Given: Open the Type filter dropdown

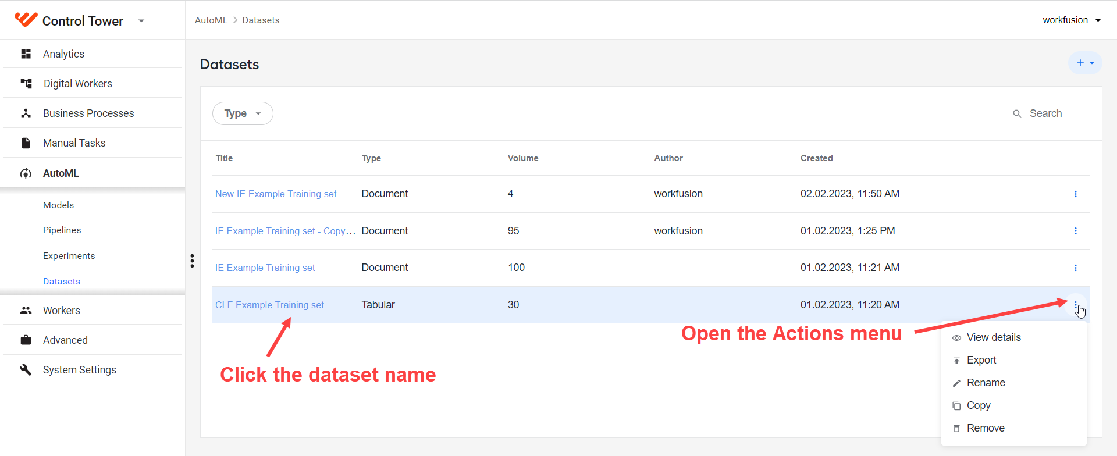Looking at the screenshot, I should 243,113.
